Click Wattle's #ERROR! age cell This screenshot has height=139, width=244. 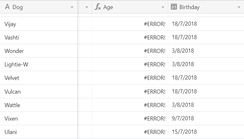tap(154, 105)
